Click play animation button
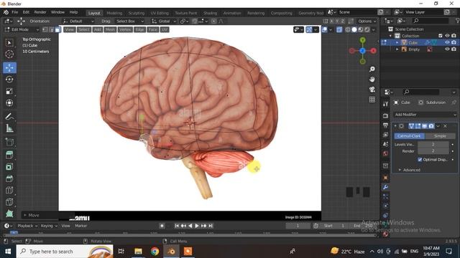Viewport: 460px width, 258px height. coord(197,226)
